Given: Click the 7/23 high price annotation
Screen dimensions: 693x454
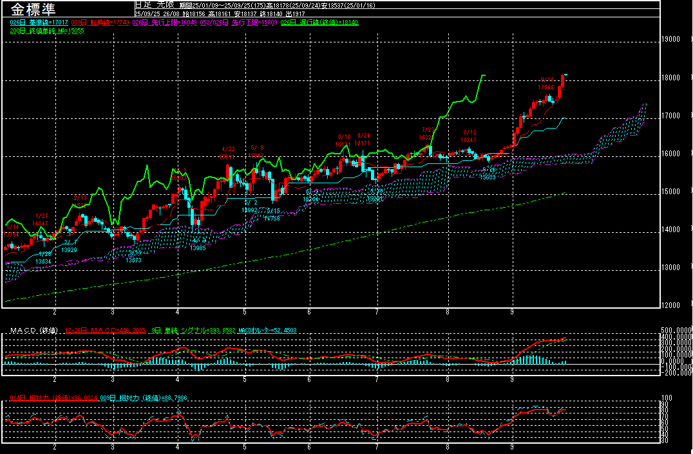Looking at the screenshot, I should click(x=427, y=133).
